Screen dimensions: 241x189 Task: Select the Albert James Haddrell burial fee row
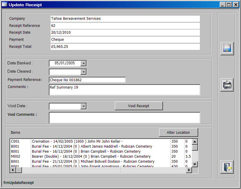101,147
